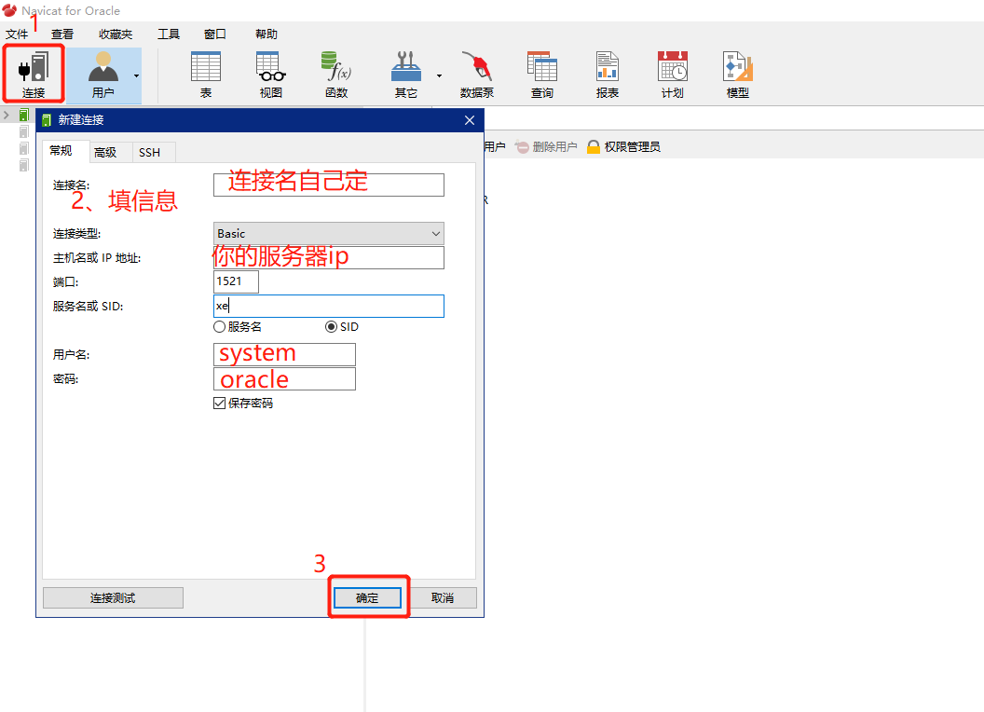984x712 pixels.
Task: Open the 模型 (Model) toolbar icon
Action: [x=736, y=74]
